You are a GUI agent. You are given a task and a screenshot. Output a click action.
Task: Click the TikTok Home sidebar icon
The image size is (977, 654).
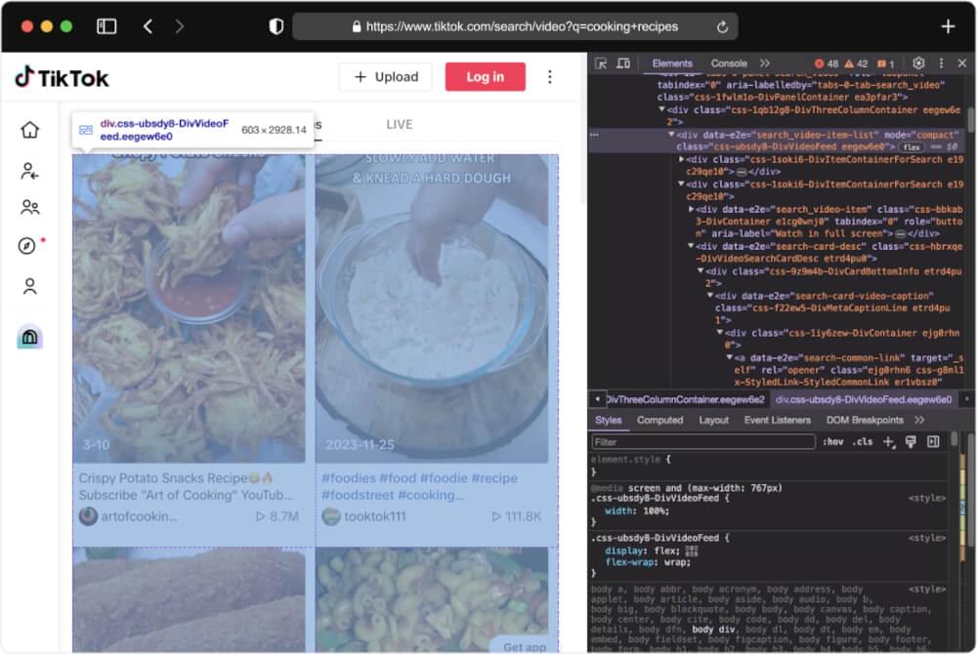coord(30,130)
